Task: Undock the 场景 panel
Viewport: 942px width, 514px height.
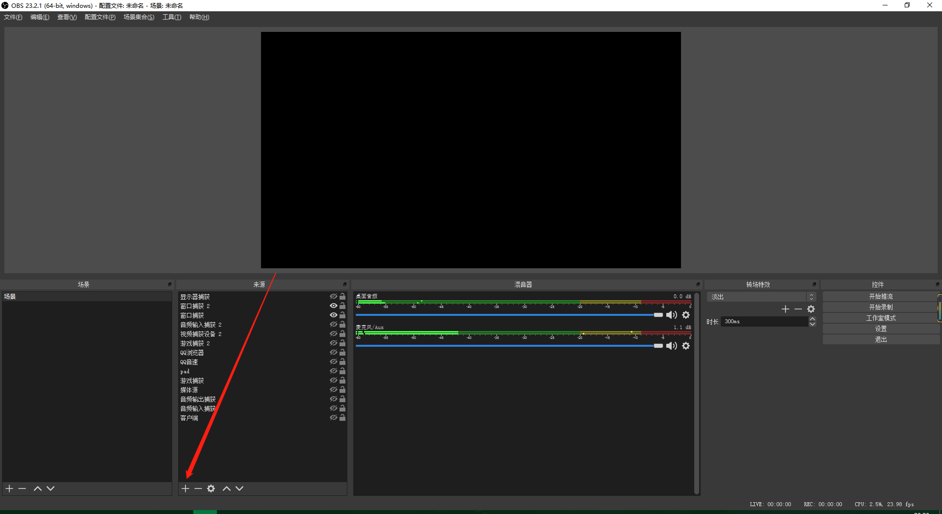Action: pyautogui.click(x=170, y=284)
